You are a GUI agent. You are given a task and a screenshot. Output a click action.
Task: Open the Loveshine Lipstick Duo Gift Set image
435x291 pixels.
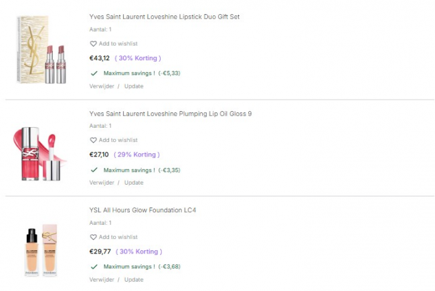coord(41,50)
